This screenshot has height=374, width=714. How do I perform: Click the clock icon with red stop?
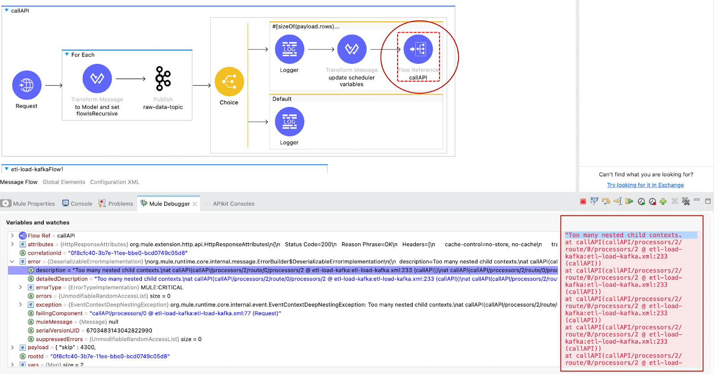pos(652,202)
